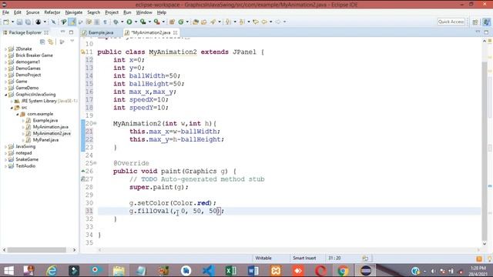Click the warning marker on line 11
The image size is (493, 277).
[83, 52]
